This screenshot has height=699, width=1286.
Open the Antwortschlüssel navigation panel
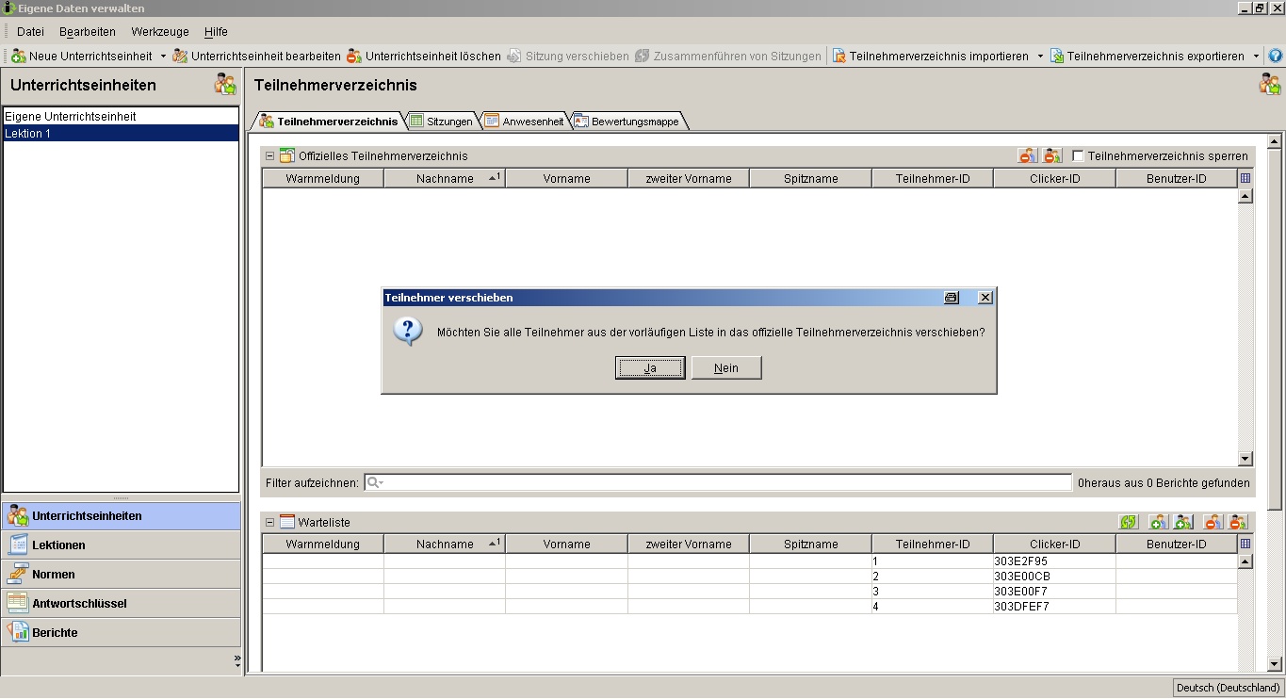pos(121,604)
